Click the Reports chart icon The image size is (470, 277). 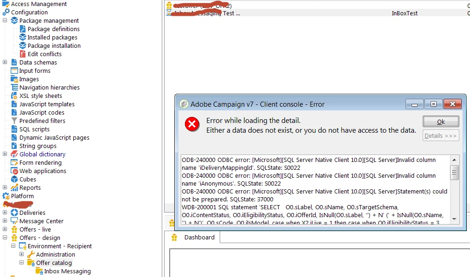tap(14, 187)
